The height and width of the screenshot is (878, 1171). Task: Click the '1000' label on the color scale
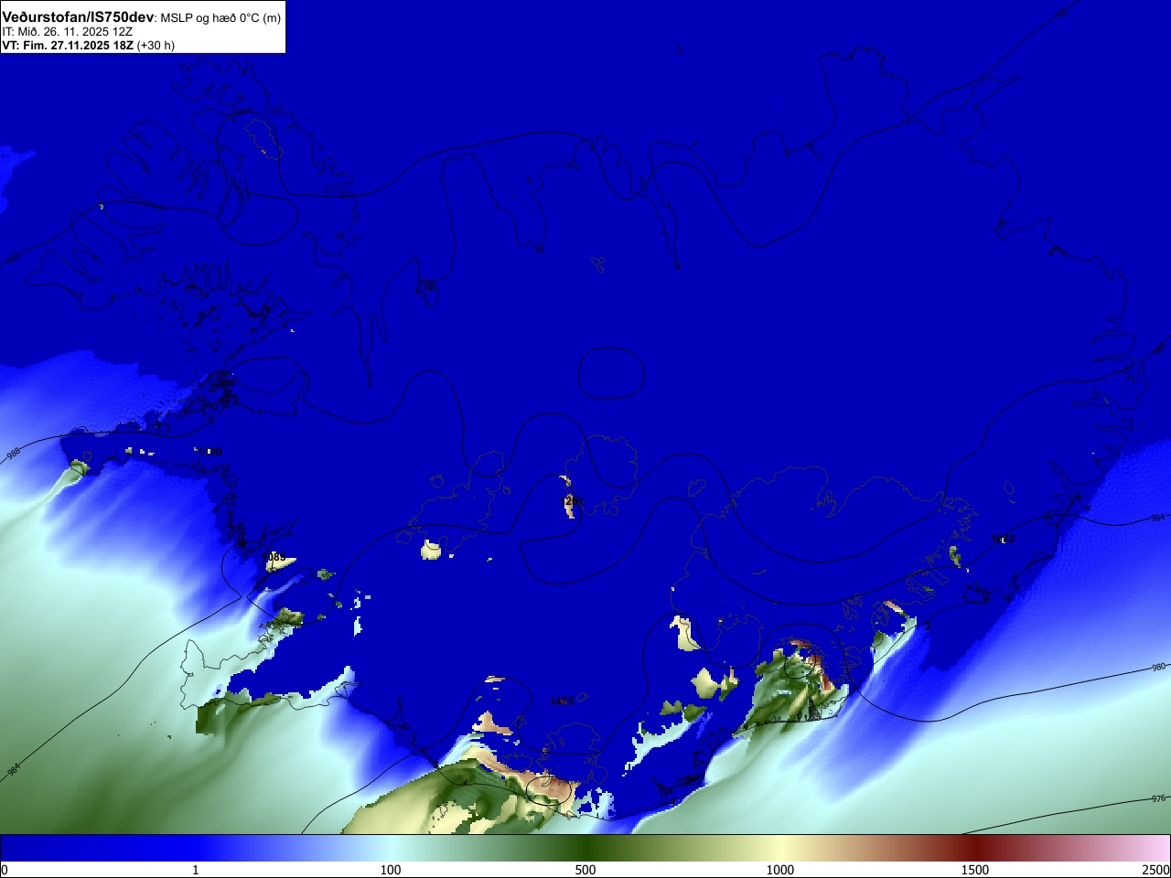780,870
